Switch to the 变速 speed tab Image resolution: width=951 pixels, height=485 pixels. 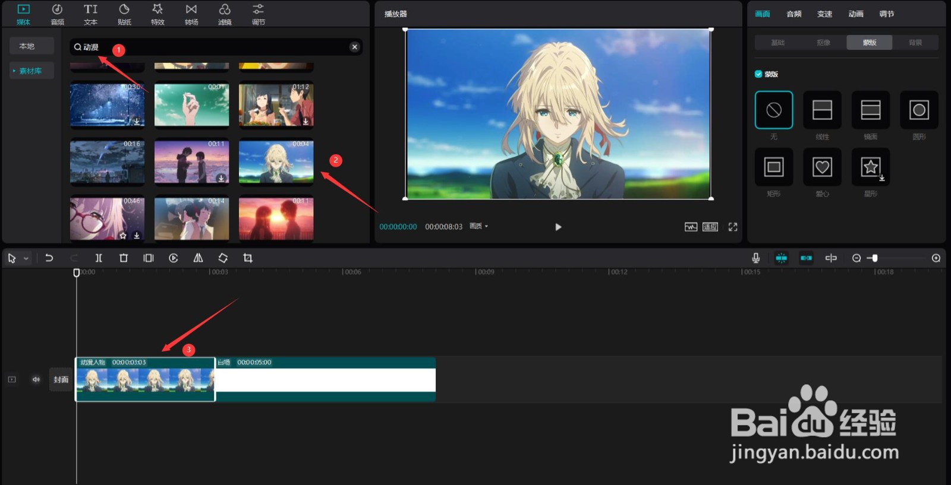pyautogui.click(x=825, y=14)
